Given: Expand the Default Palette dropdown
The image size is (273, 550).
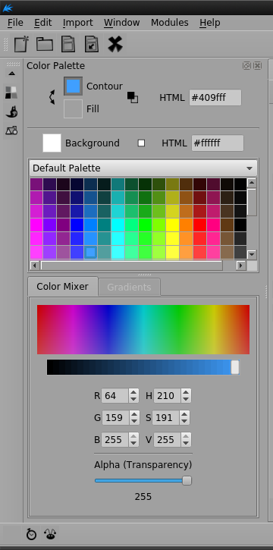Looking at the screenshot, I should pyautogui.click(x=143, y=168).
